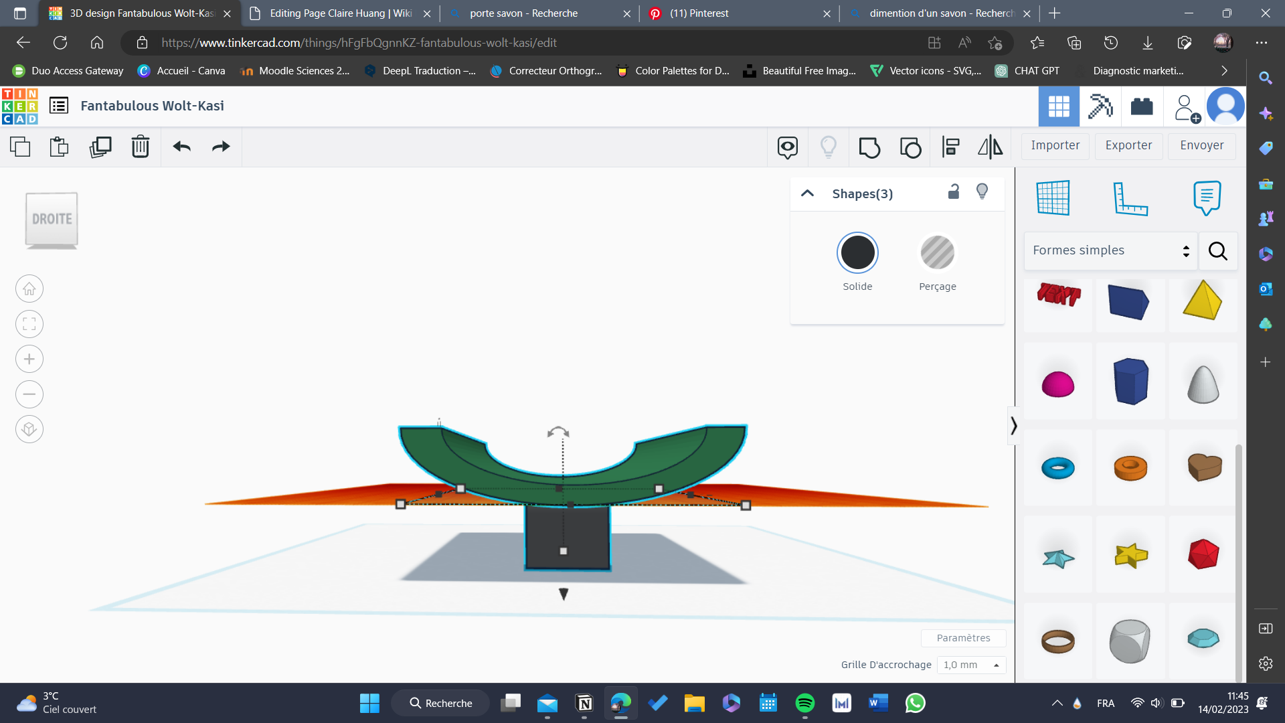Open Paramètres settings button
This screenshot has width=1285, height=723.
963,638
